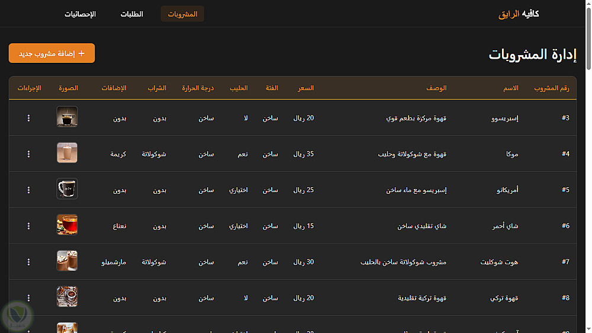This screenshot has width=592, height=333.
Task: Open actions menu for إسبريسو row
Action: click(x=28, y=119)
